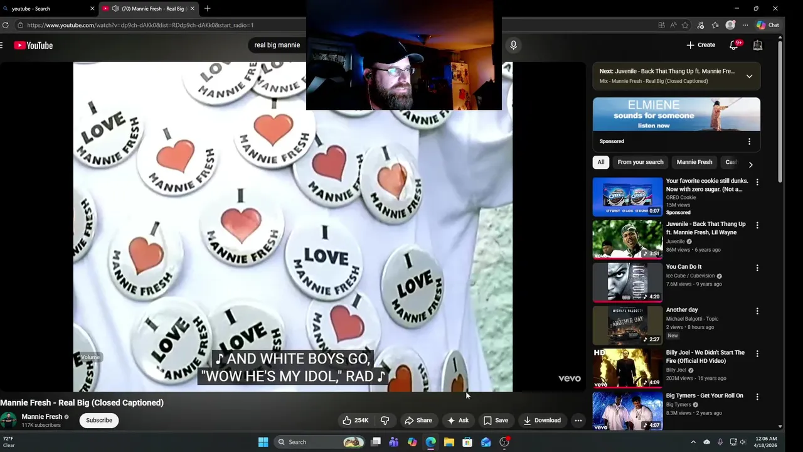Open the Windows Start menu

click(x=263, y=442)
